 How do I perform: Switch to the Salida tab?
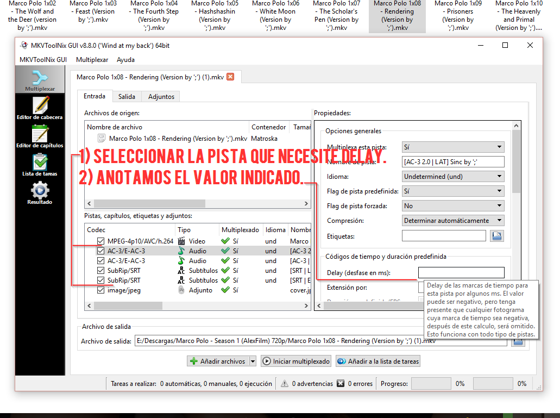127,96
